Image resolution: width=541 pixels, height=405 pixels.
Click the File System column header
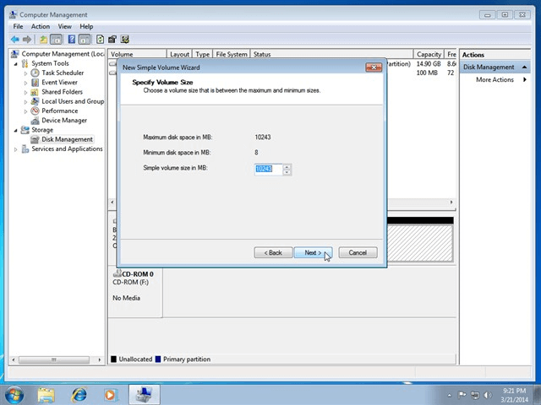click(232, 54)
